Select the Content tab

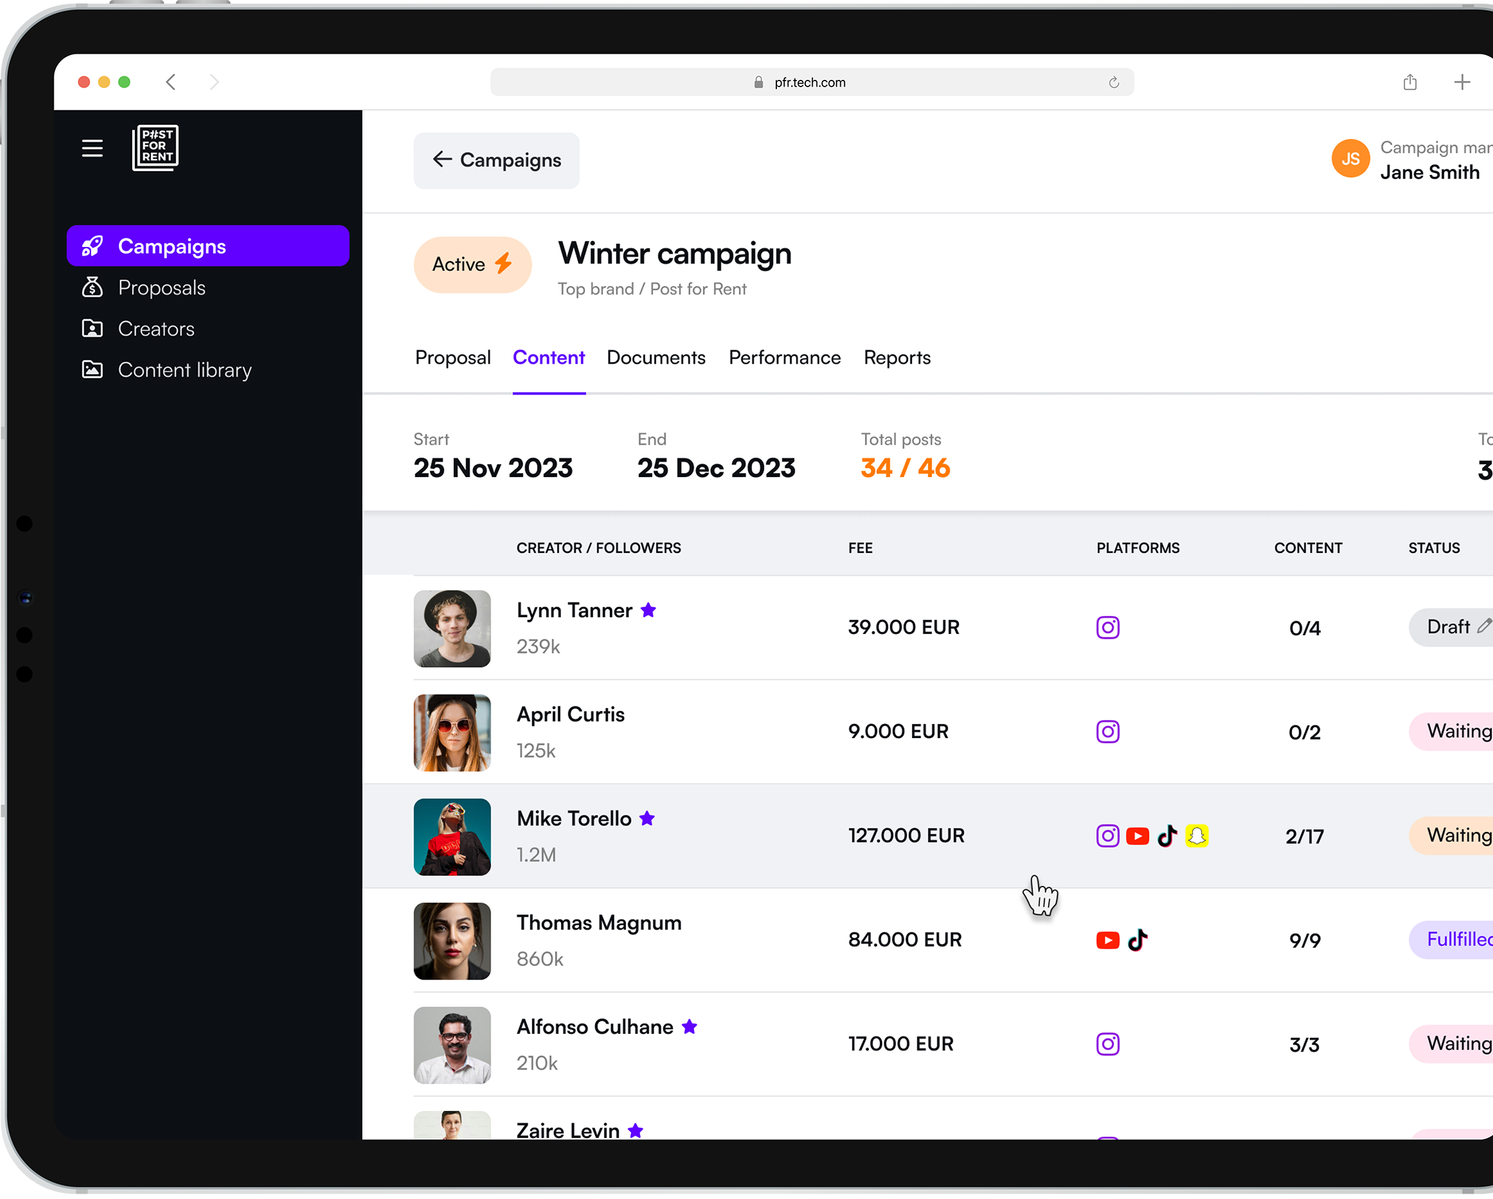pos(548,358)
